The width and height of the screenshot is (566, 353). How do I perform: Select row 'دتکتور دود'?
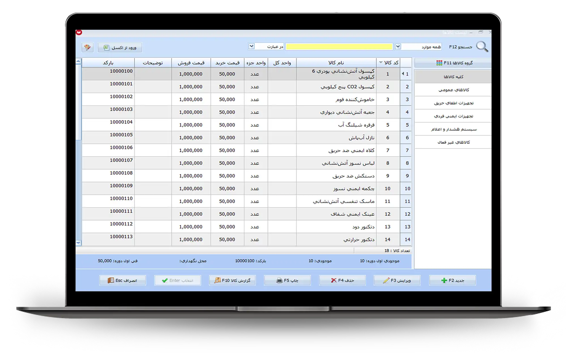[246, 227]
